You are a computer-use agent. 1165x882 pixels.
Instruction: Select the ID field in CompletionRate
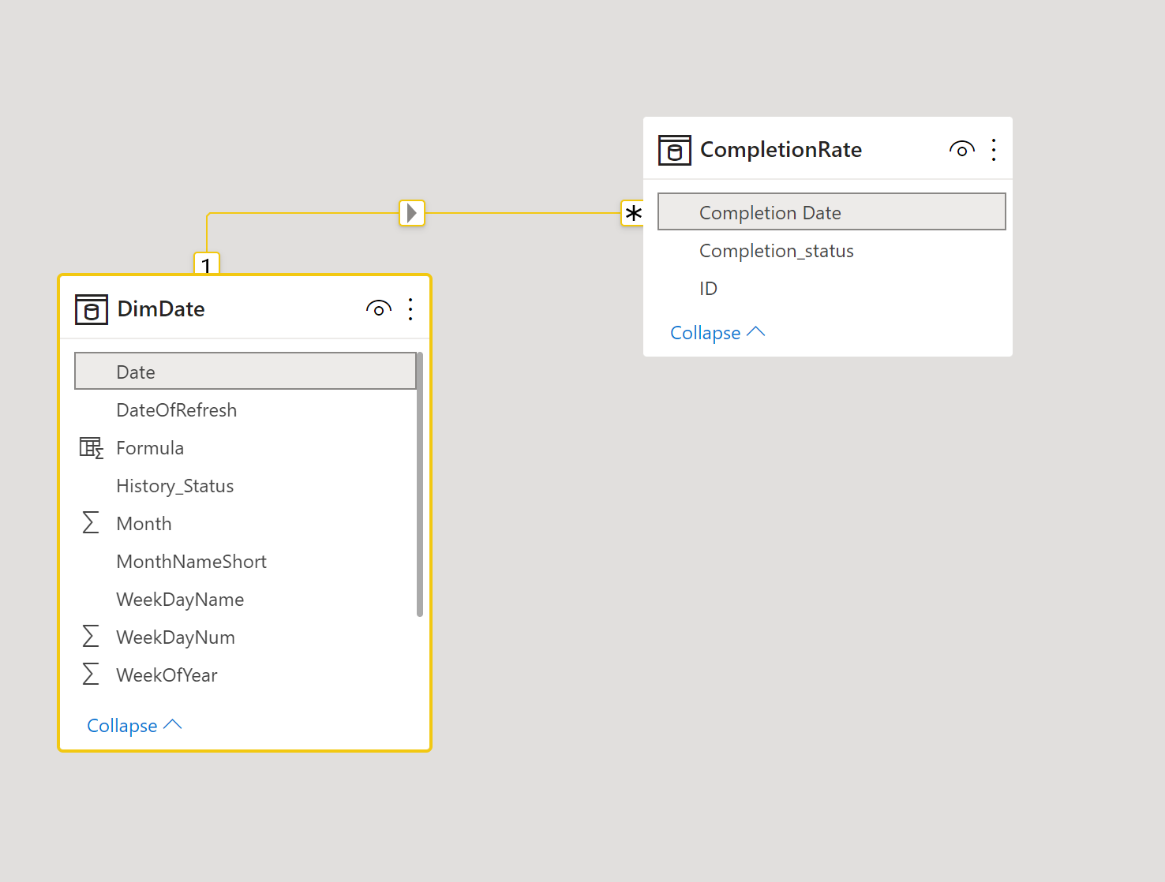(708, 289)
